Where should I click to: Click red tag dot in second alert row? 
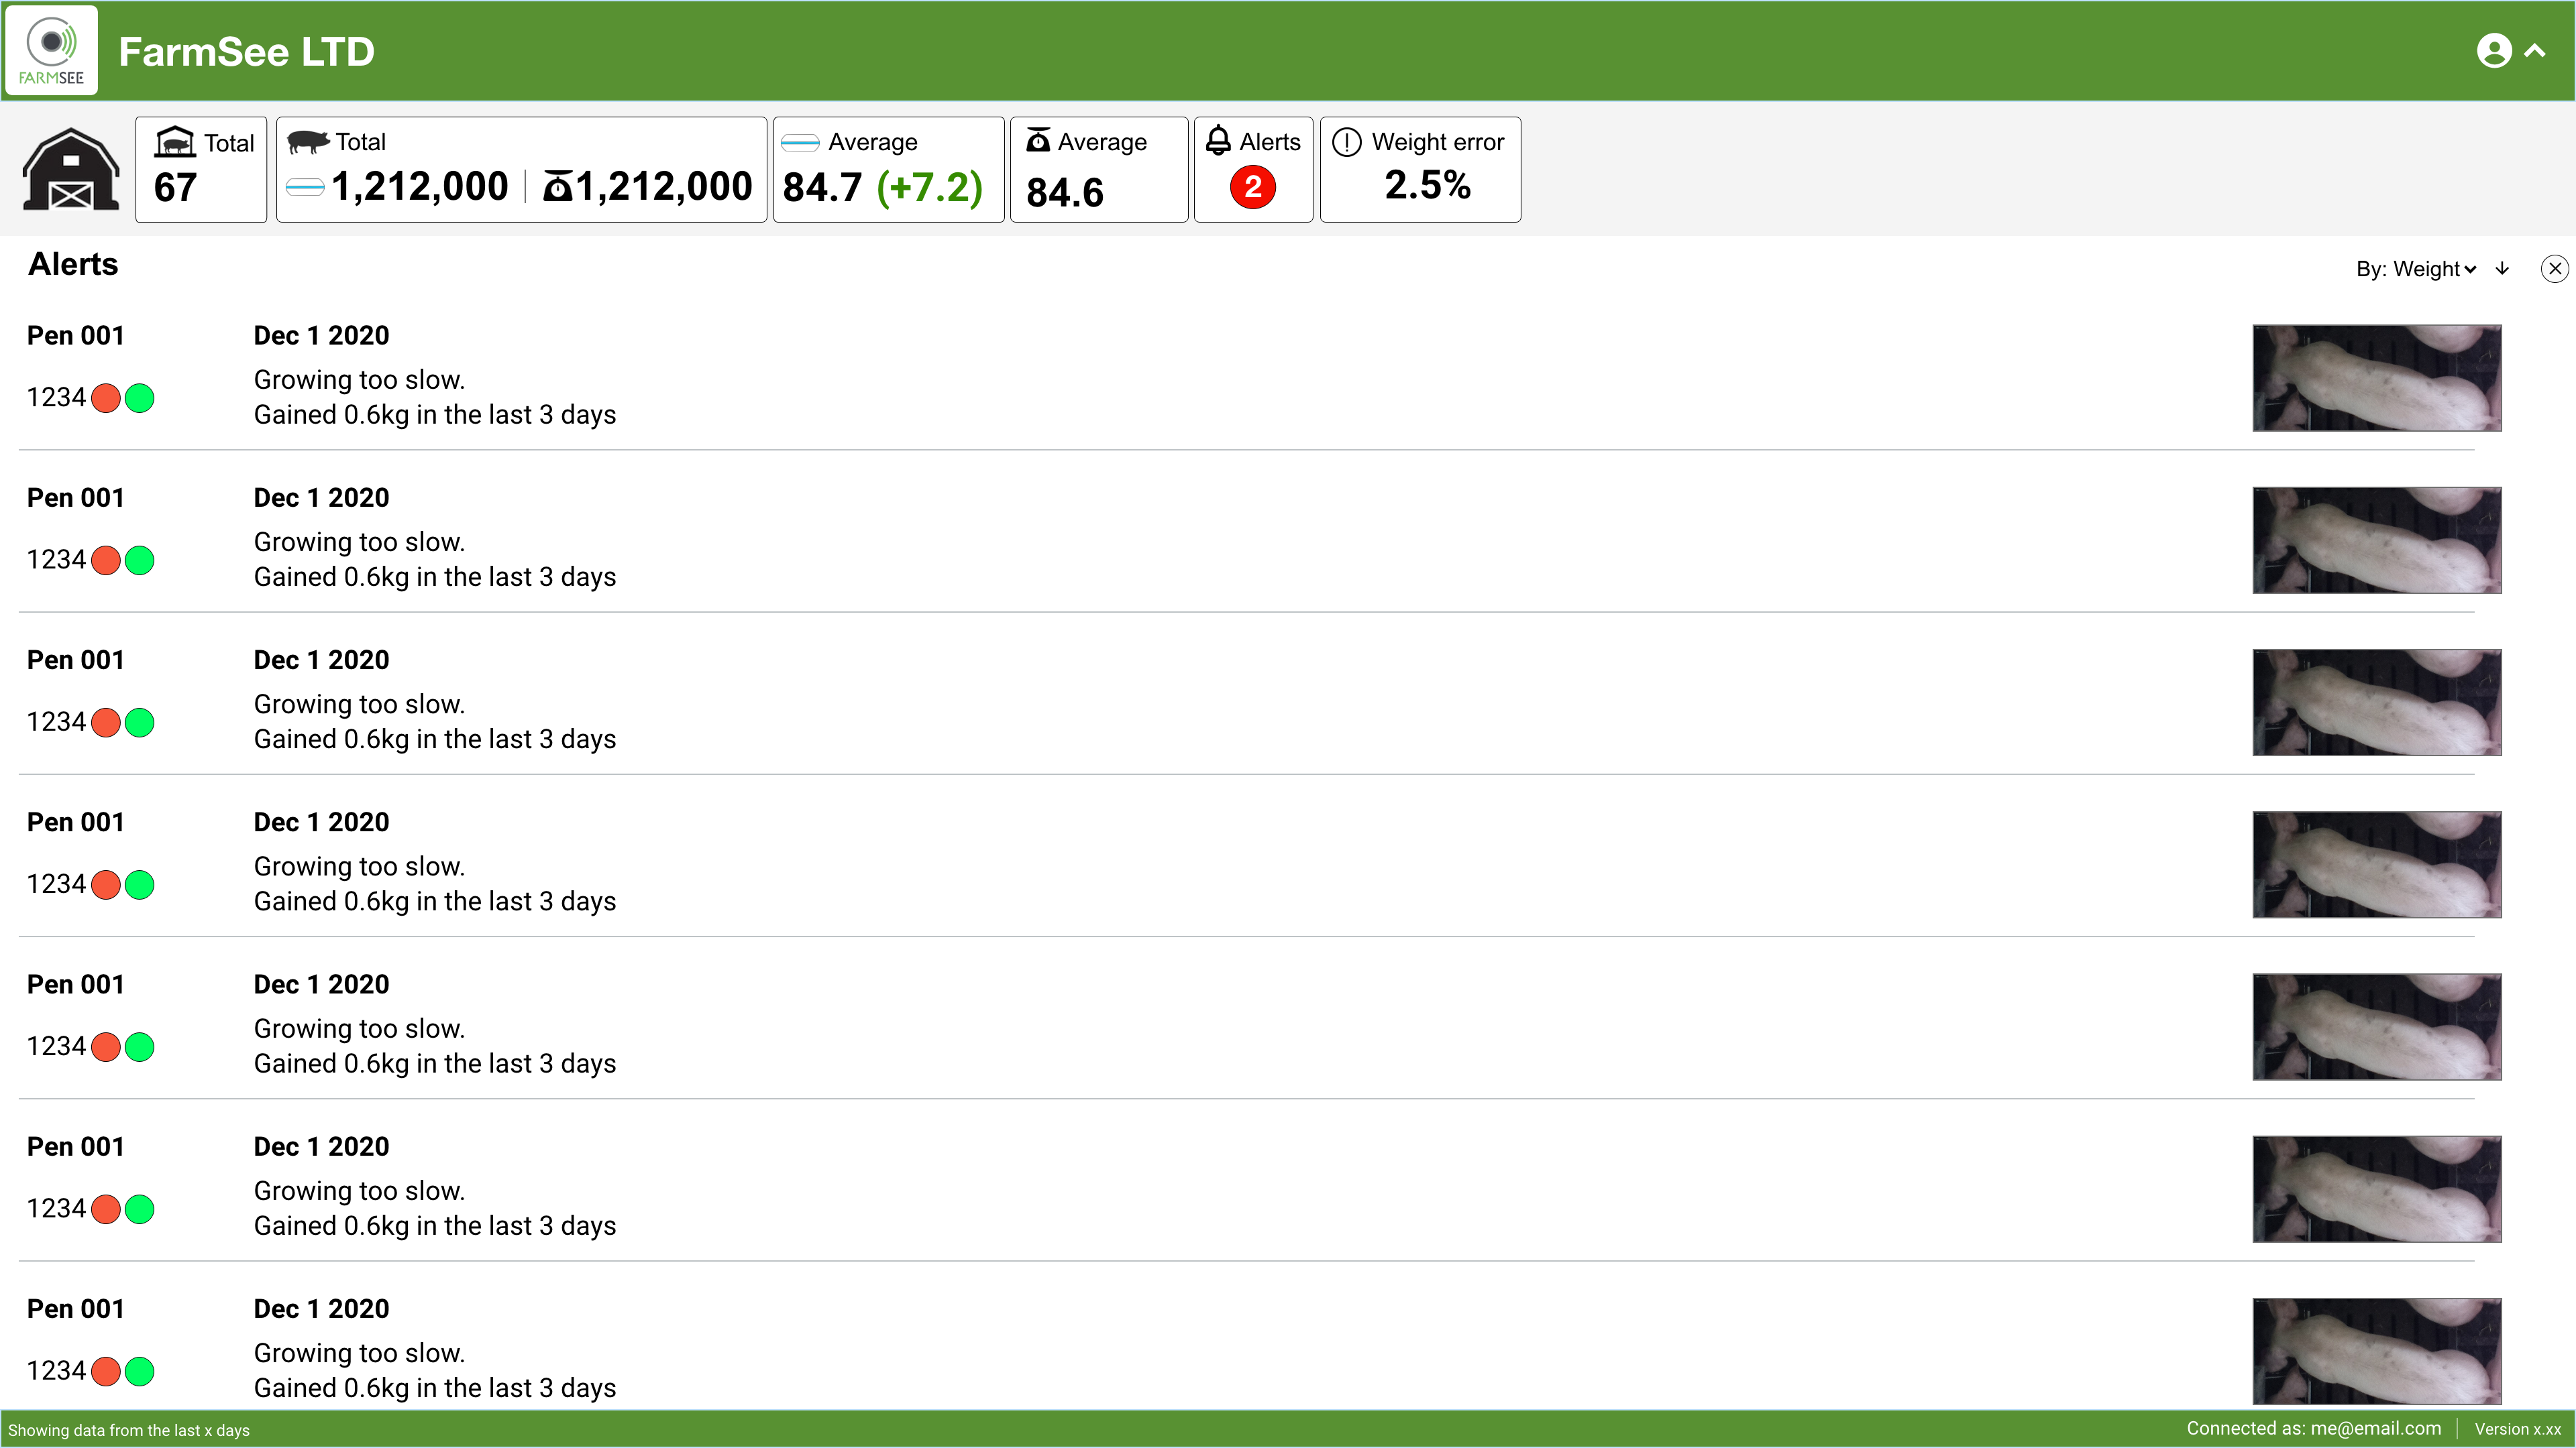tap(106, 560)
